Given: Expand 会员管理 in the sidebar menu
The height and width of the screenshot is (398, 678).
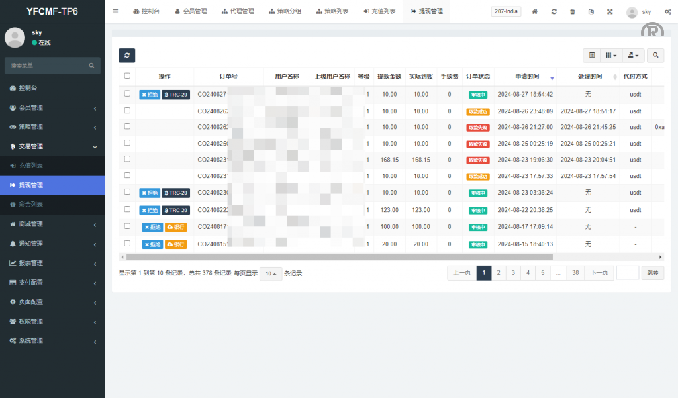Looking at the screenshot, I should coord(53,107).
